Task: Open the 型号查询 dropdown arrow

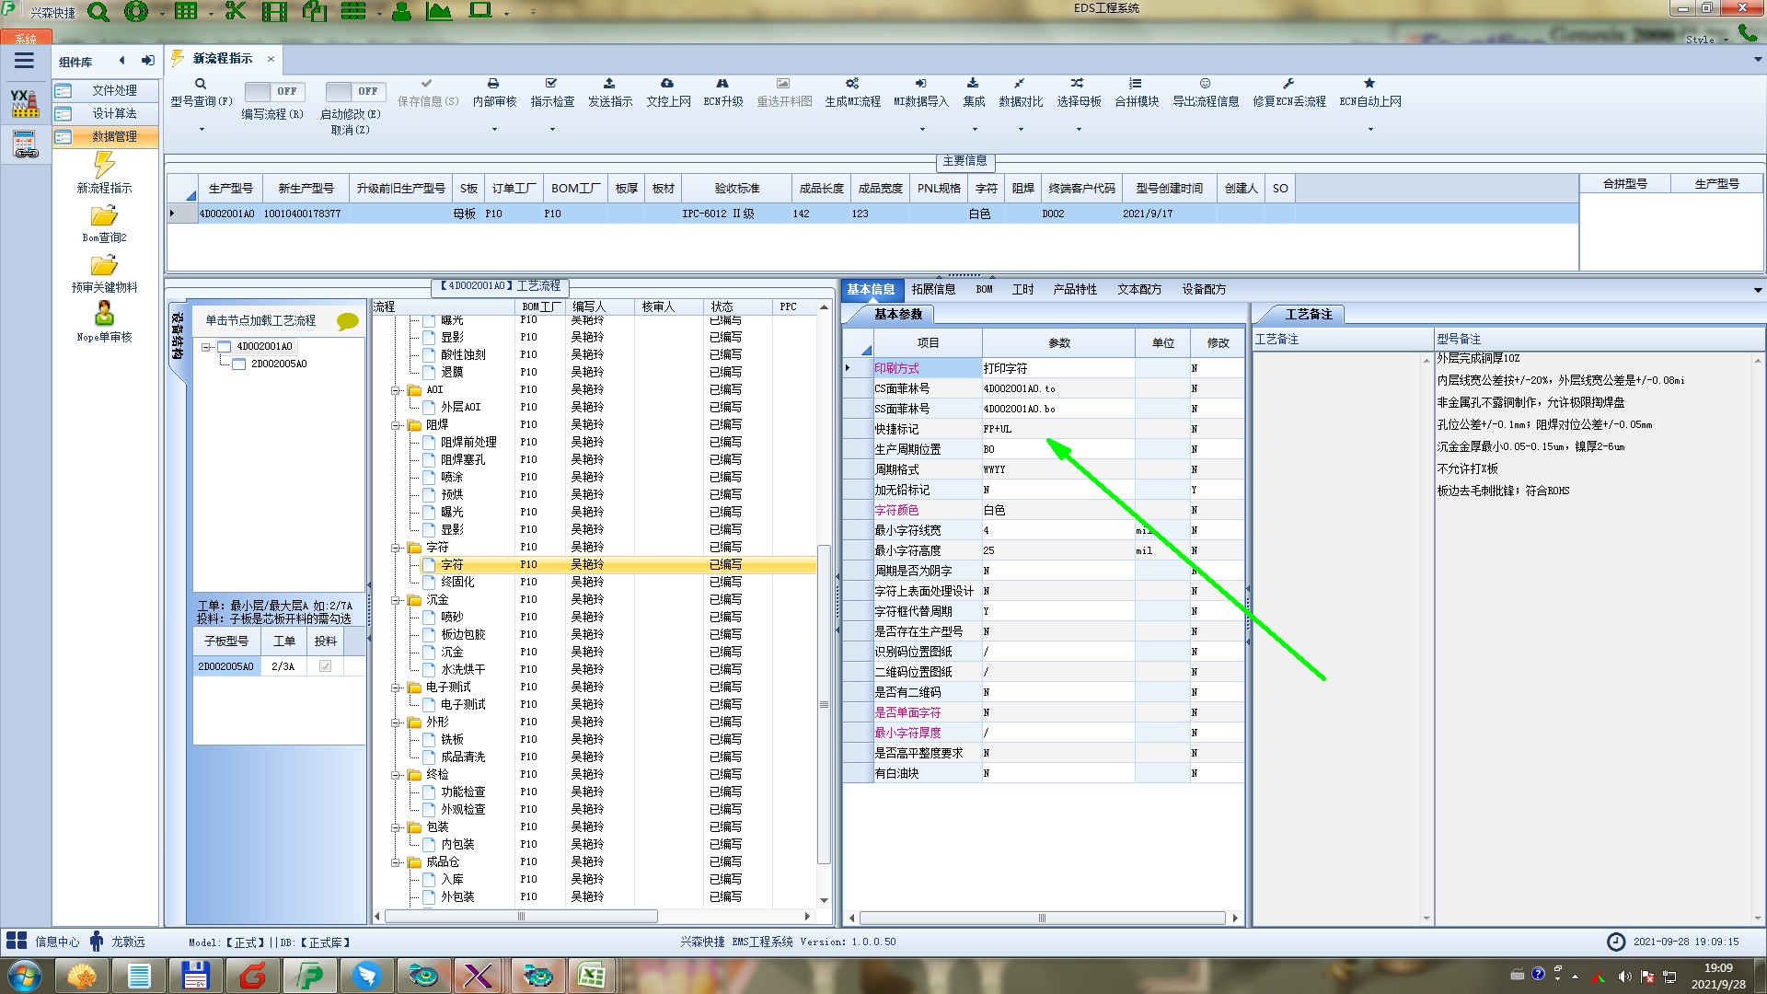Action: (x=202, y=129)
